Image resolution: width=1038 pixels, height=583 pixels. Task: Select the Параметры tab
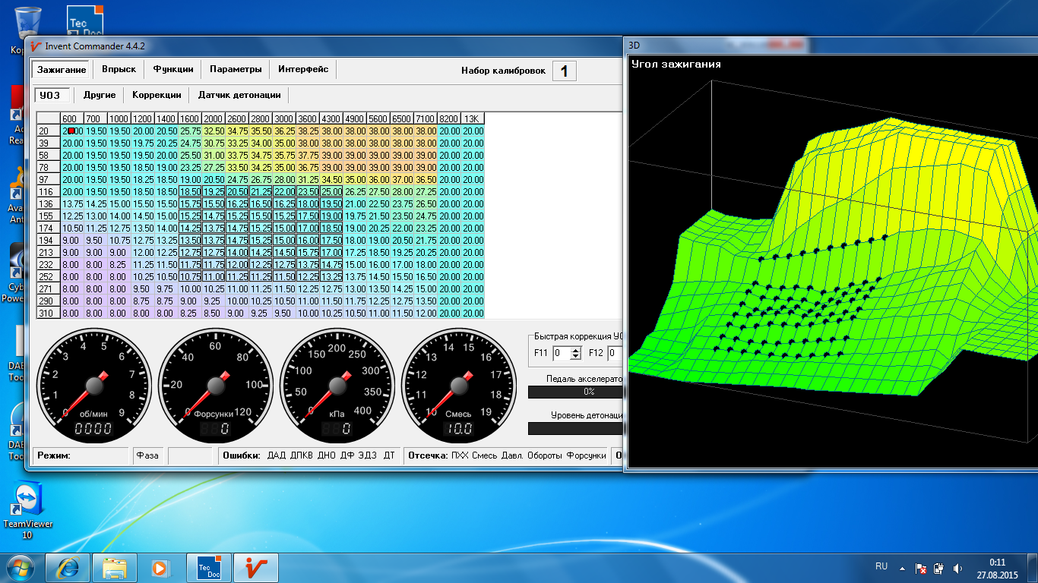tap(236, 69)
